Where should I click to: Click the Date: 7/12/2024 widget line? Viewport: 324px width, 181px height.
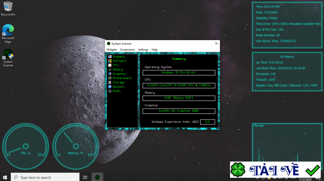[266, 12]
